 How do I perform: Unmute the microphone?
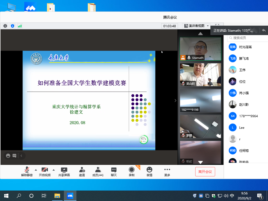pyautogui.click(x=27, y=172)
